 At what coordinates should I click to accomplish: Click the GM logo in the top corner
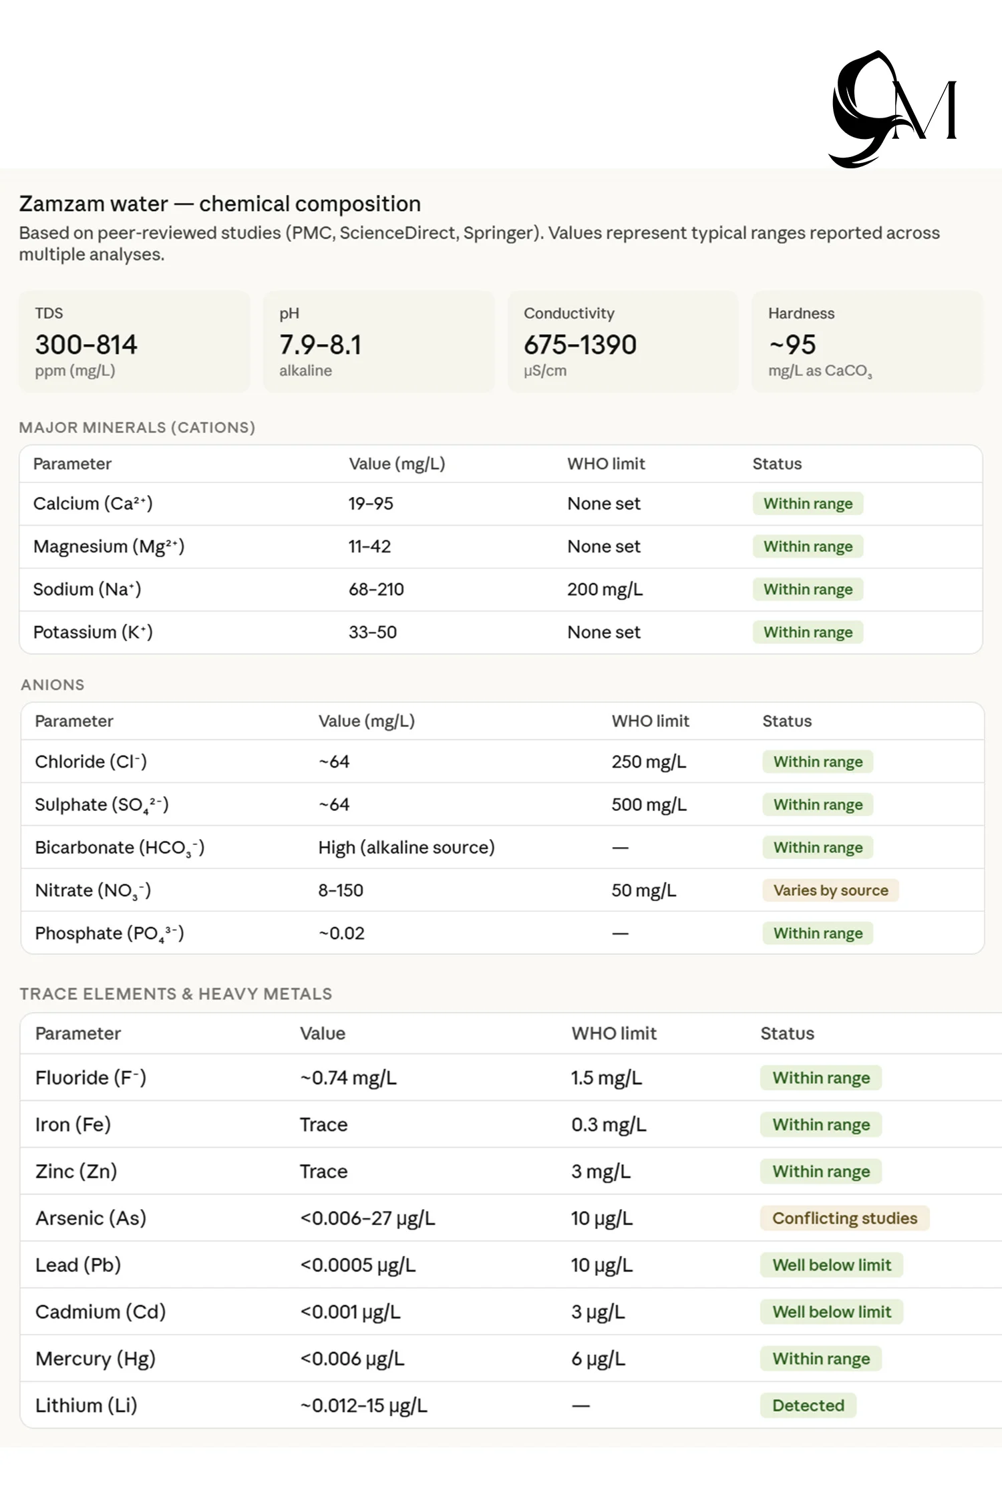click(894, 109)
